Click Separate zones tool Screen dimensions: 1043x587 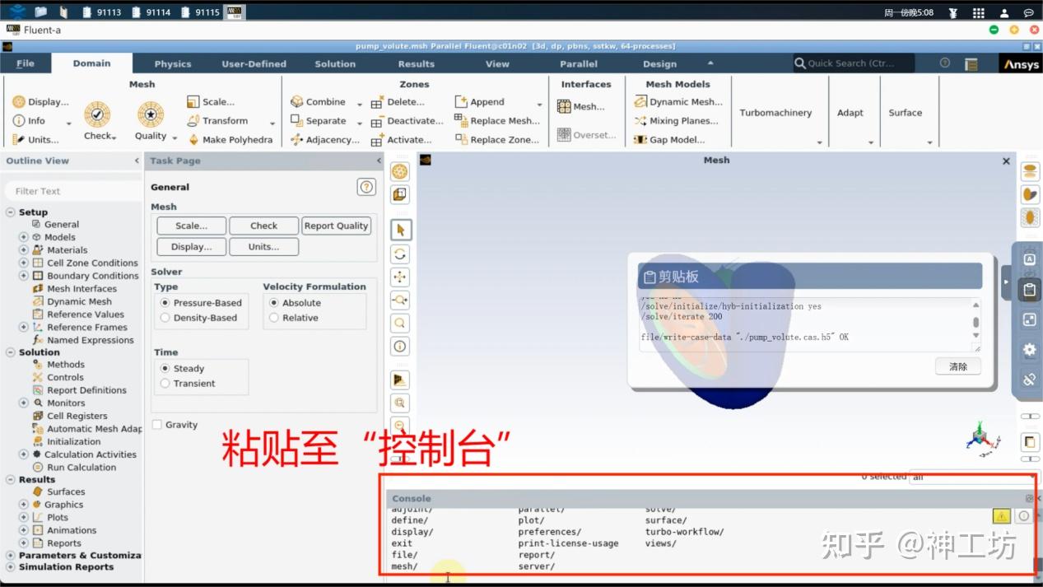[318, 121]
